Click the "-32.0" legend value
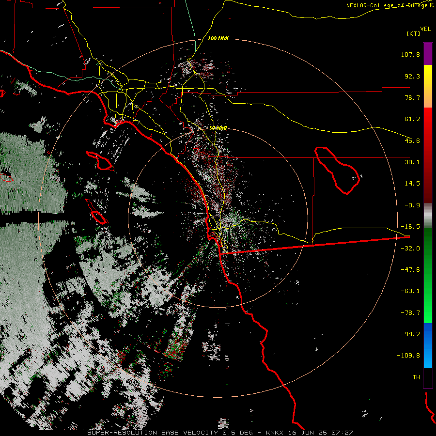 pos(410,249)
